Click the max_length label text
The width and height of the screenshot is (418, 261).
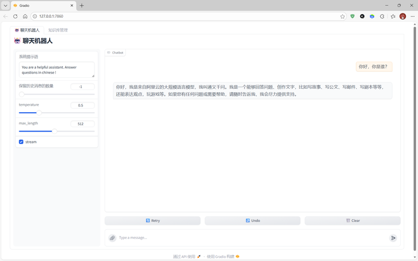pyautogui.click(x=28, y=123)
